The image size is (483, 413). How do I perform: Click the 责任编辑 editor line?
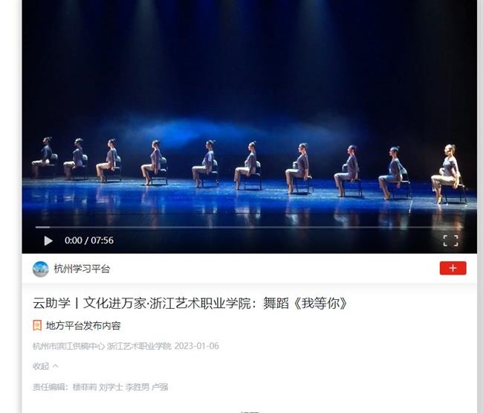click(100, 387)
